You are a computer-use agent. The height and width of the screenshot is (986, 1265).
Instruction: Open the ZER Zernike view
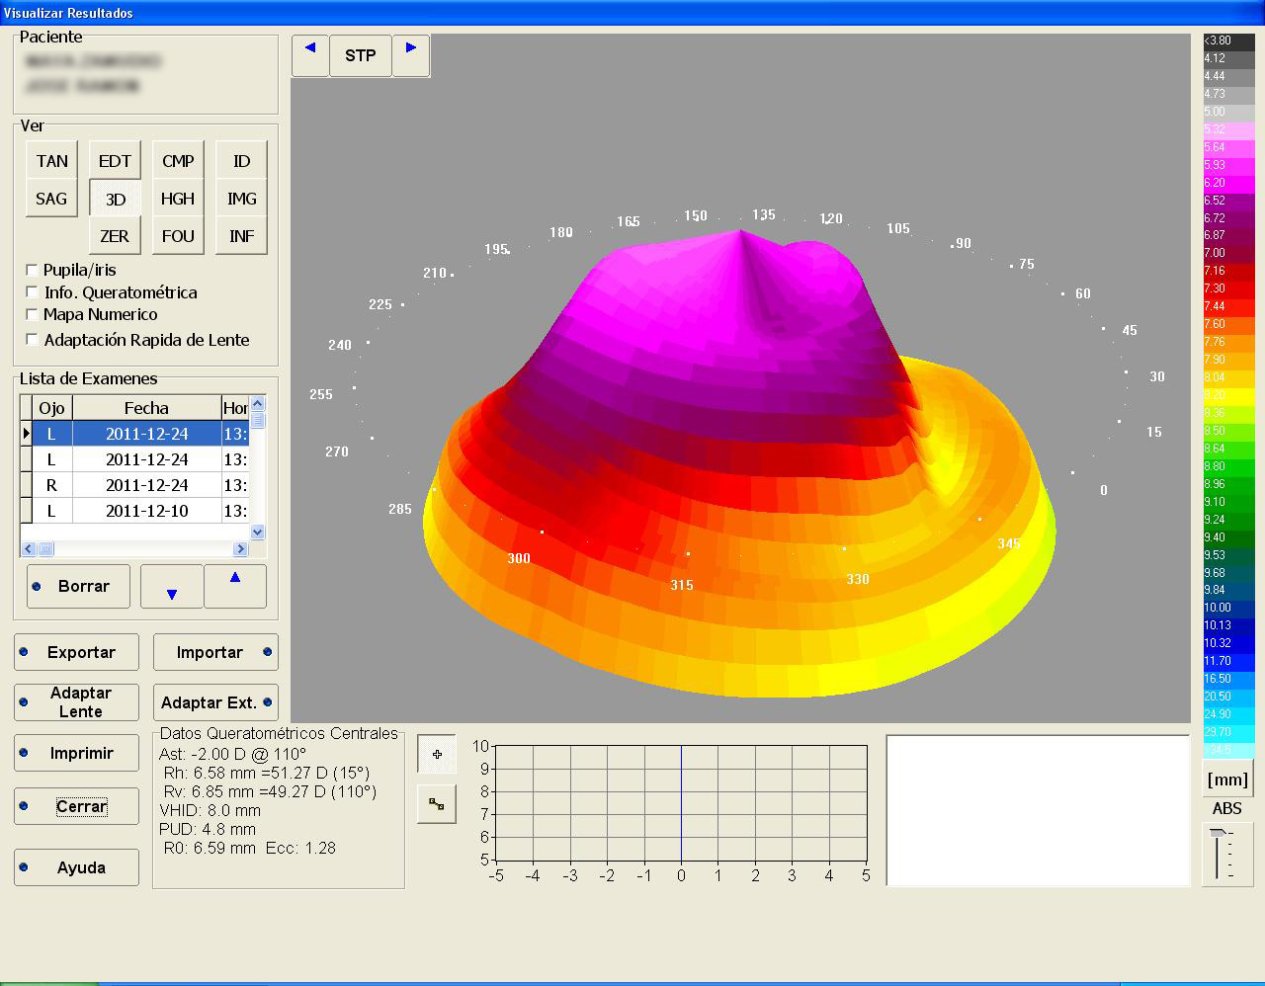pyautogui.click(x=115, y=236)
